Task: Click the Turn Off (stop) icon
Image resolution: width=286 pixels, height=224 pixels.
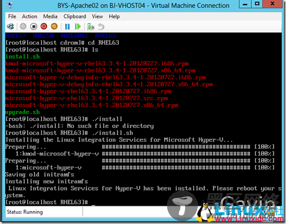Action: tap(33, 27)
